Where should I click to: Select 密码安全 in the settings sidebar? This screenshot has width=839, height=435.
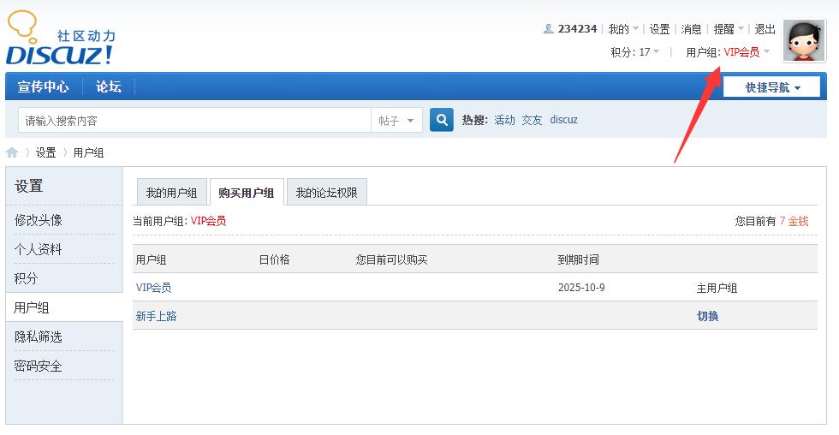pos(39,366)
